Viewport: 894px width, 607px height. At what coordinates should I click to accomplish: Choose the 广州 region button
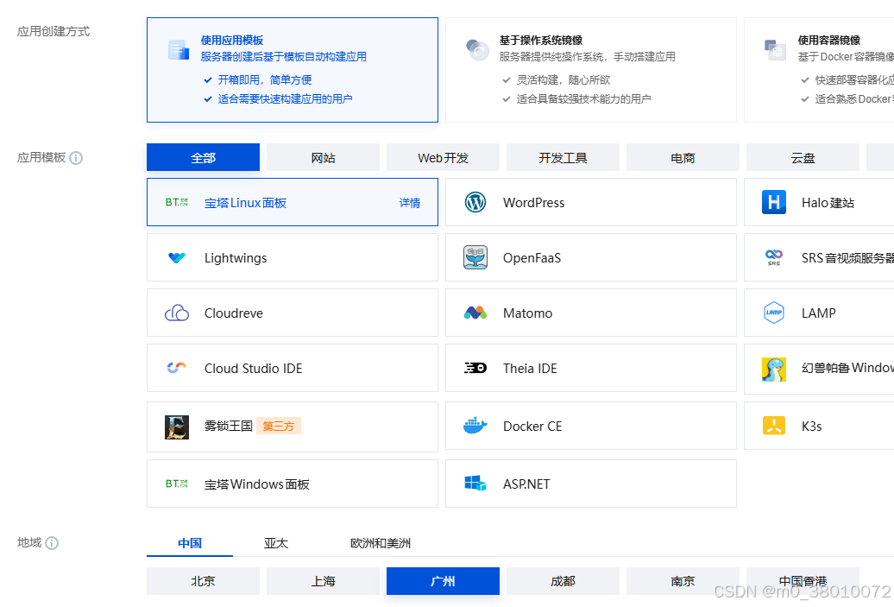[443, 581]
